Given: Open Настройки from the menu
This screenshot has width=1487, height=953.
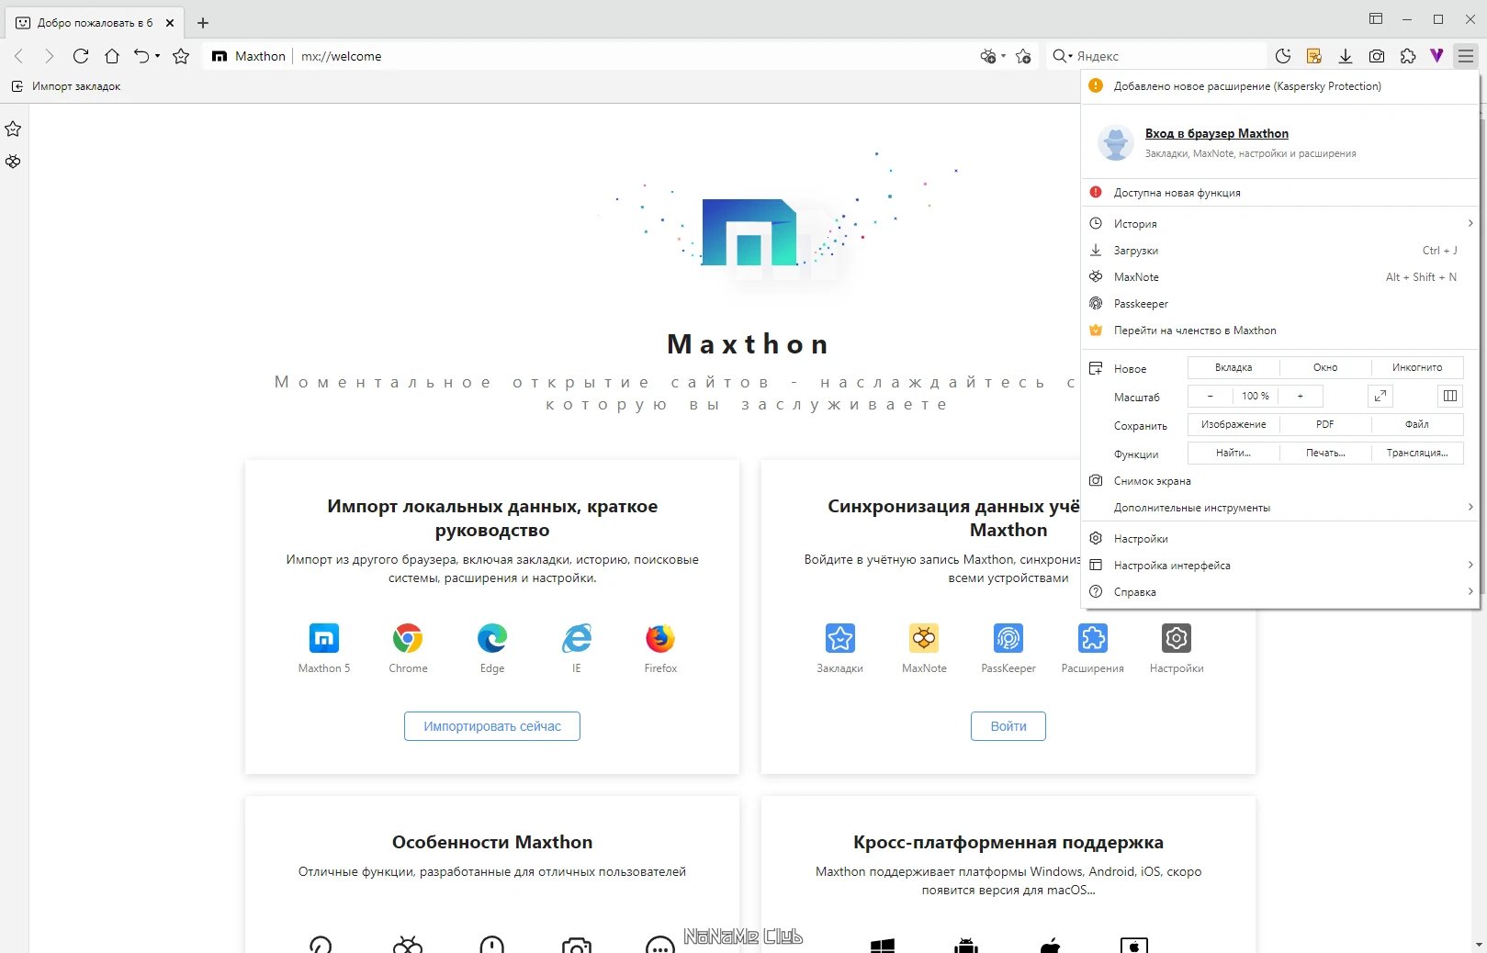Looking at the screenshot, I should click(x=1280, y=538).
